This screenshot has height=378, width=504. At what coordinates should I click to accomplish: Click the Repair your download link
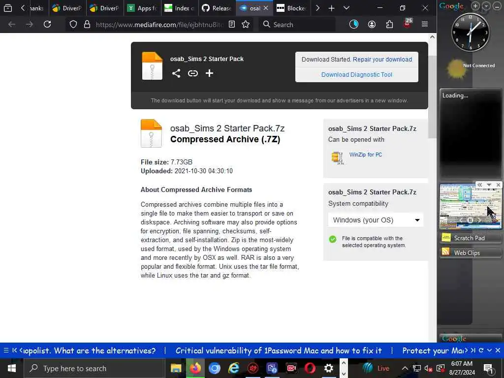point(382,60)
